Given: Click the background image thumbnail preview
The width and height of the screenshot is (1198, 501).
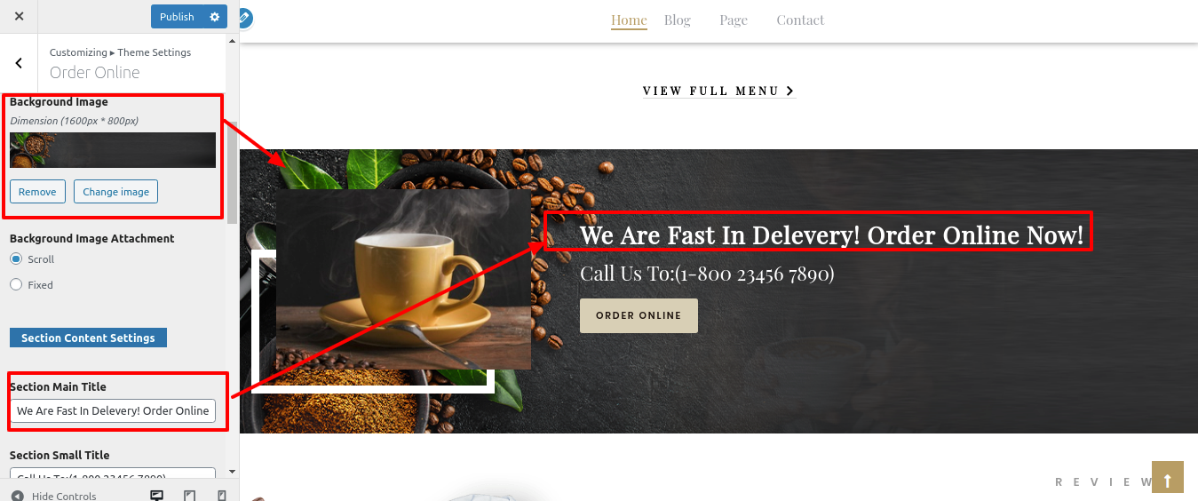Looking at the screenshot, I should [x=113, y=150].
